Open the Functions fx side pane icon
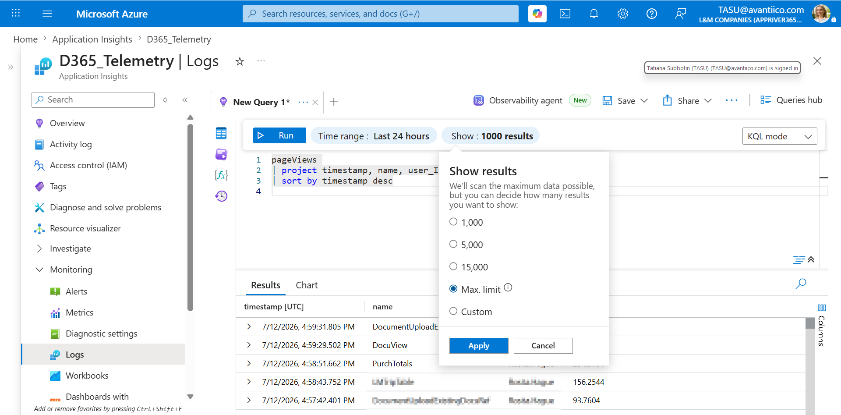 pyautogui.click(x=221, y=175)
